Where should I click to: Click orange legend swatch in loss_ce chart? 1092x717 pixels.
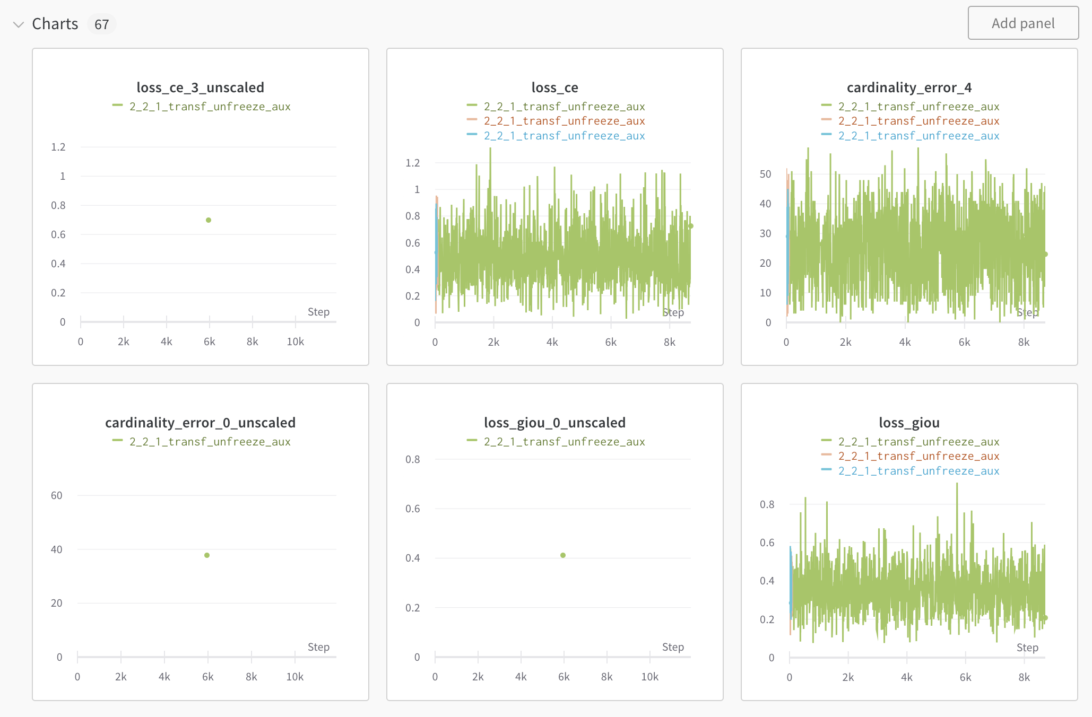[x=472, y=120]
